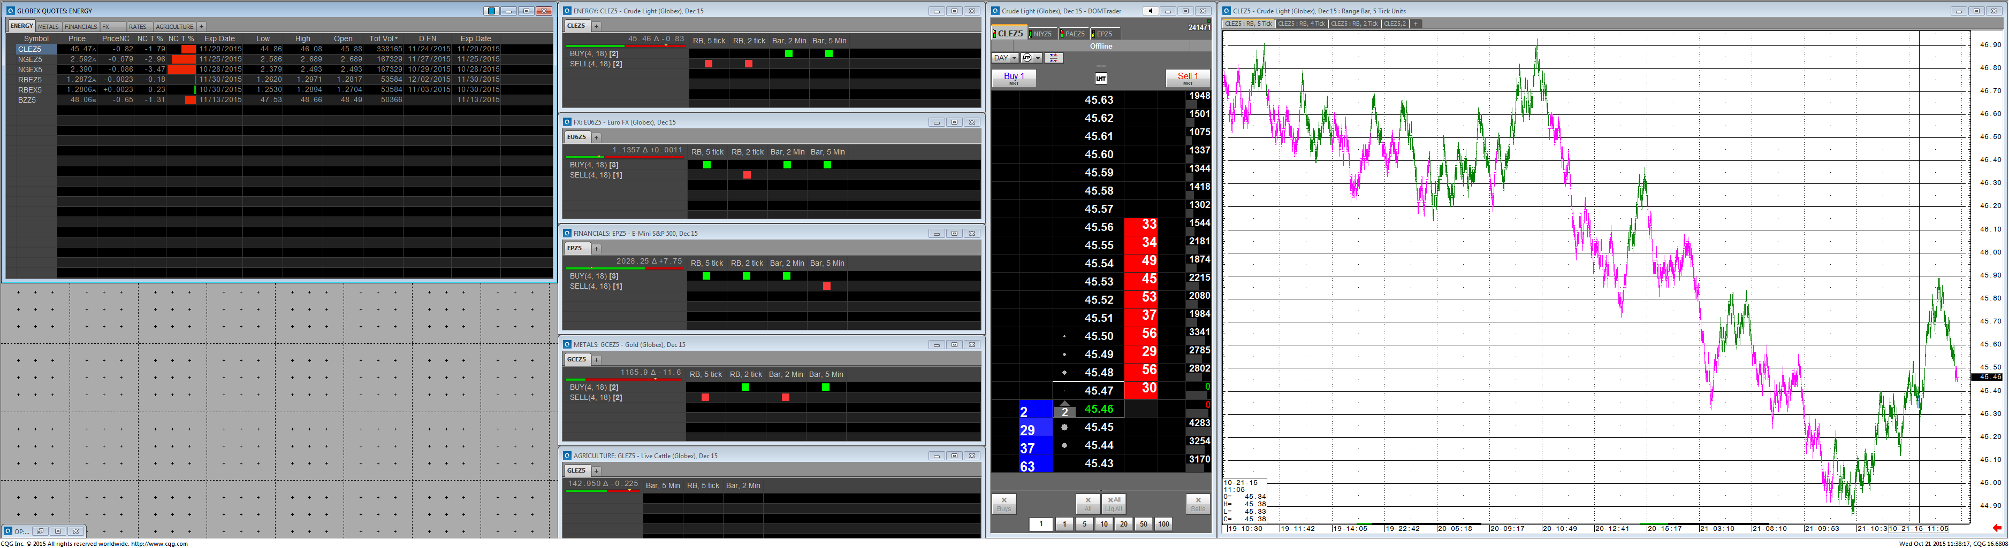Screen dimensions: 2009x548
Task: Click the Liq All liquidate button
Action: (x=1114, y=504)
